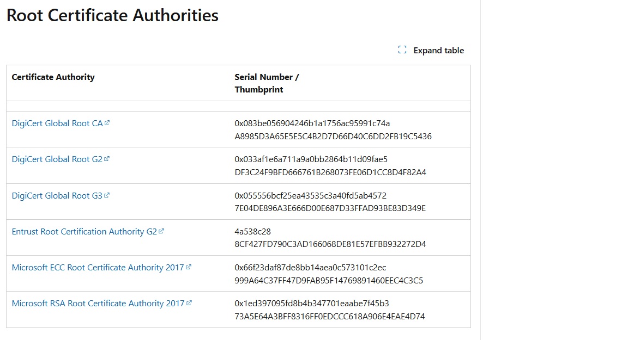This screenshot has width=628, height=340.
Task: Click the Certificate Authority column header
Action: click(x=53, y=77)
